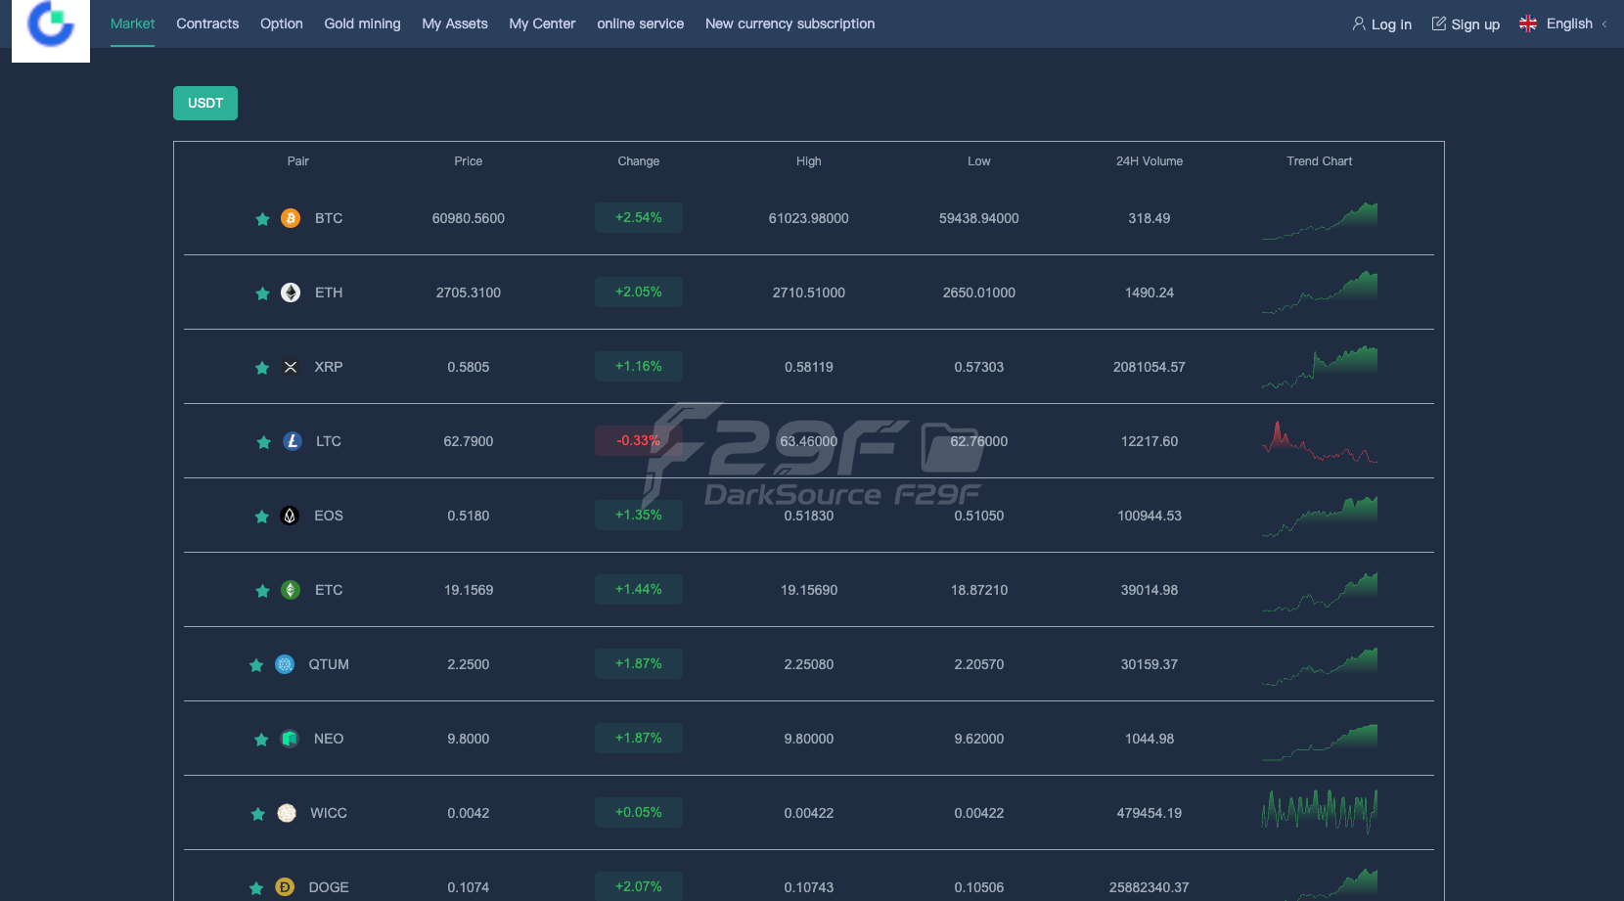The height and width of the screenshot is (901, 1624).
Task: Click the Bitcoin coin icon
Action: (291, 218)
